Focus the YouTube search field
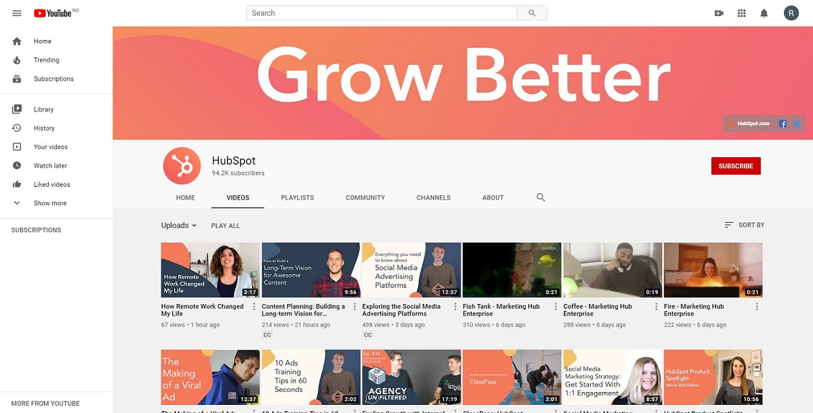 tap(381, 13)
